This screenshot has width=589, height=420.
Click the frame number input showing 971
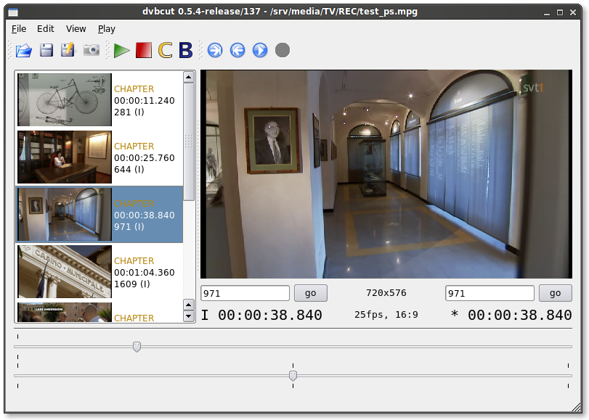coord(245,292)
